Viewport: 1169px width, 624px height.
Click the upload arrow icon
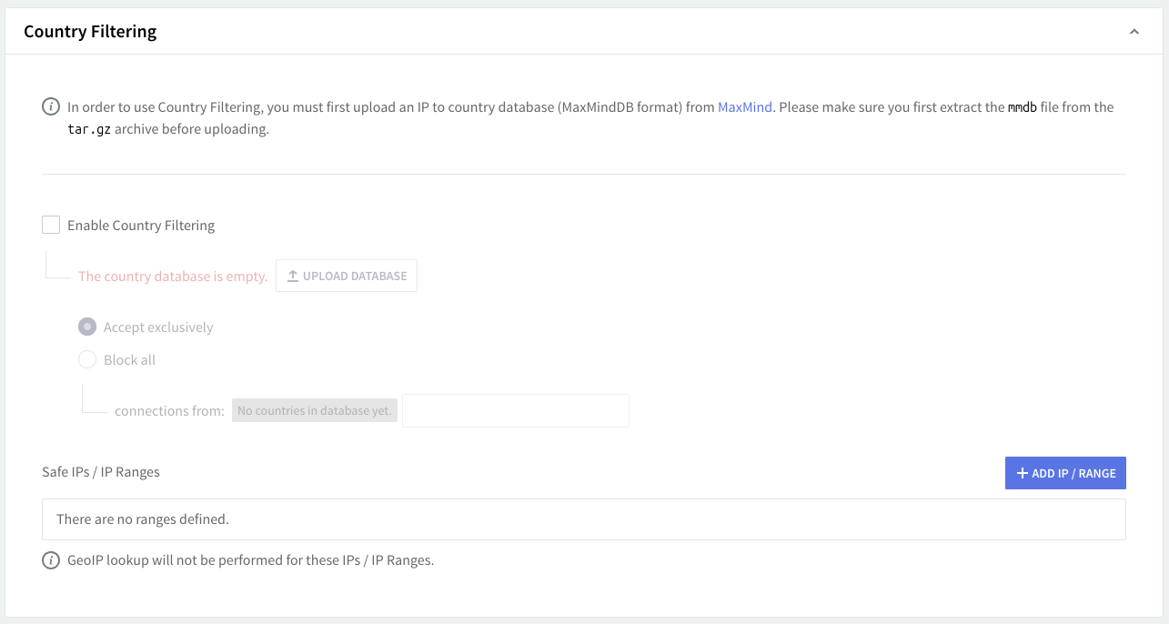point(293,276)
